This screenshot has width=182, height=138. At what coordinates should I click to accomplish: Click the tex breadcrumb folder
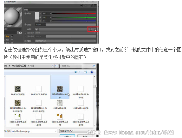(x=32, y=66)
